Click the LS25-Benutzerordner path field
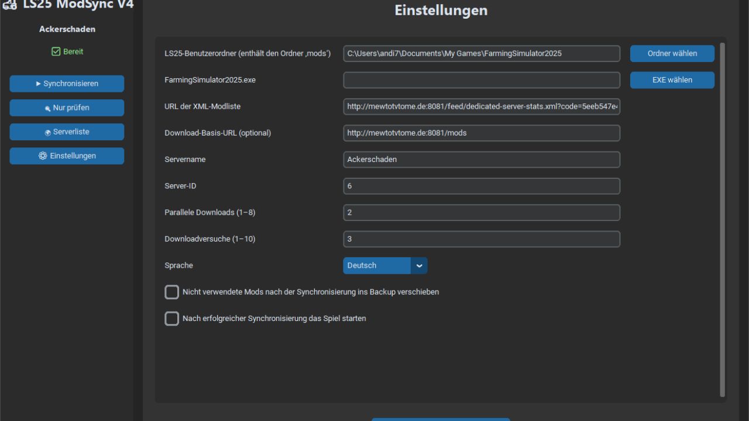The height and width of the screenshot is (421, 749). pyautogui.click(x=482, y=53)
